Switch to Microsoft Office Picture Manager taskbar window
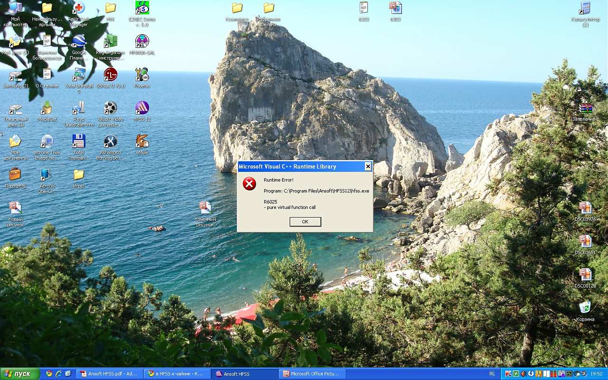608x380 pixels. pyautogui.click(x=312, y=374)
